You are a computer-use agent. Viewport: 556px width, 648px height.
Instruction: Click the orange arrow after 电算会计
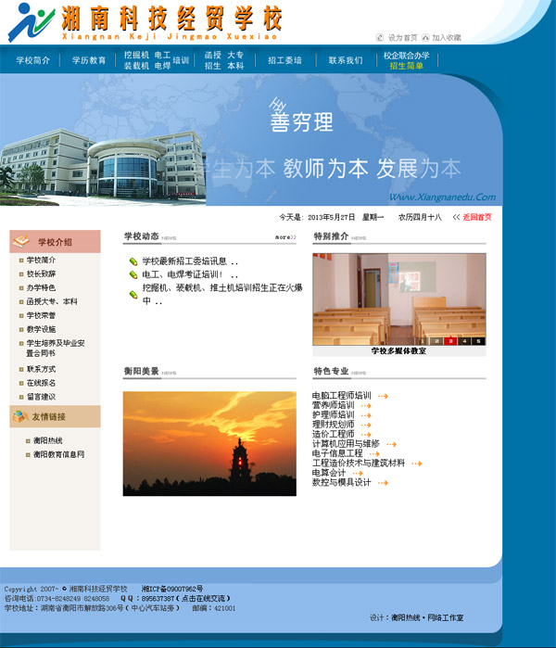(x=357, y=473)
